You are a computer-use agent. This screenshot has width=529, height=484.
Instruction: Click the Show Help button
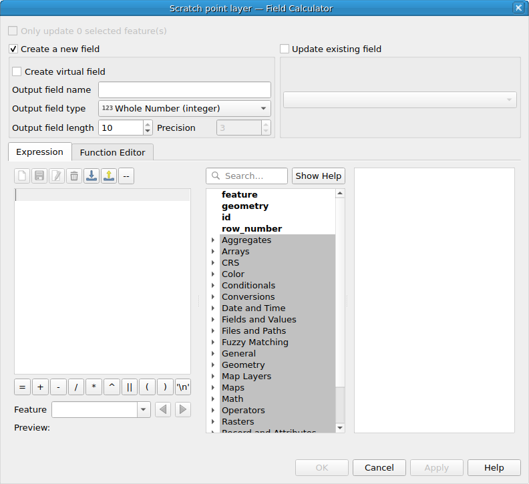(318, 176)
